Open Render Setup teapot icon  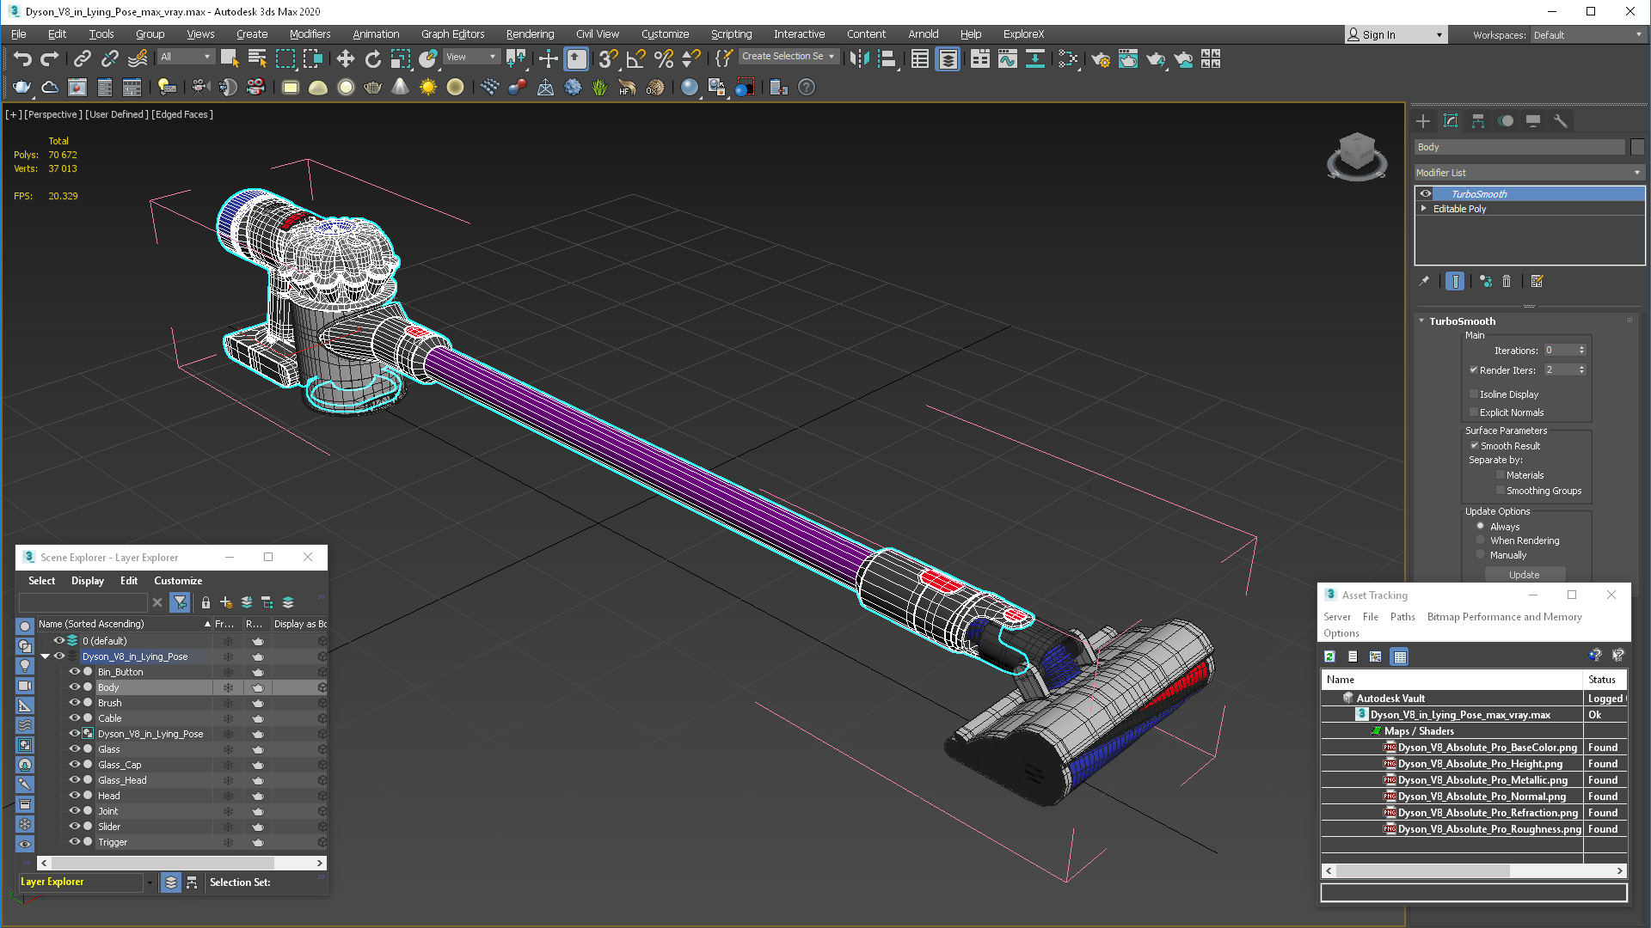point(1100,58)
